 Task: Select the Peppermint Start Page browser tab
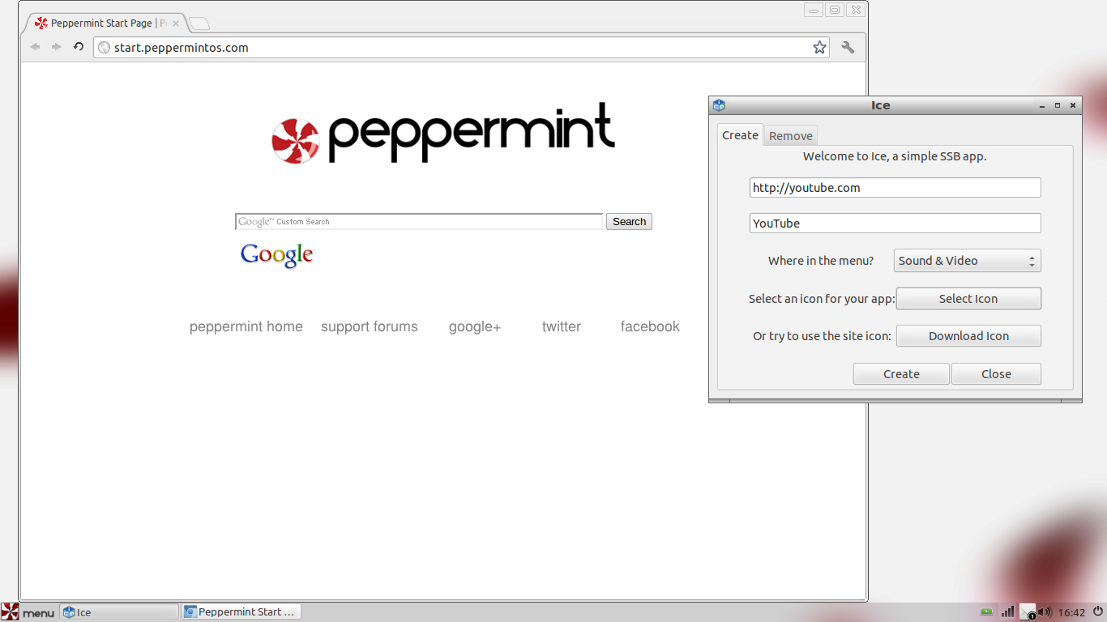(x=105, y=23)
